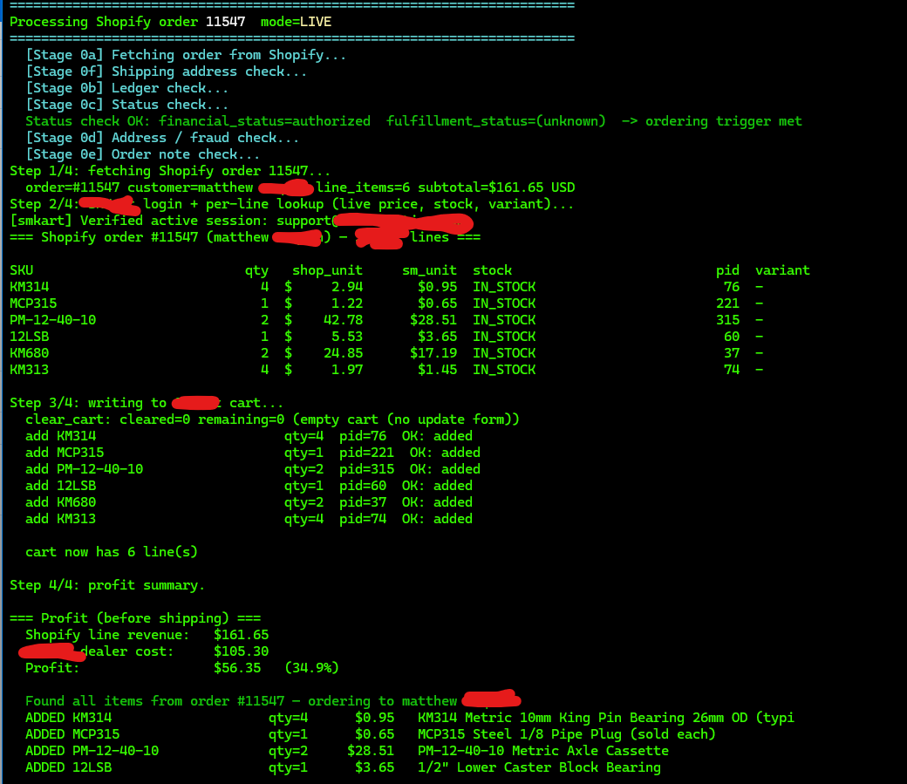Click the 'add KM680' cart line
Viewport: 907px width, 784px height.
coord(249,503)
